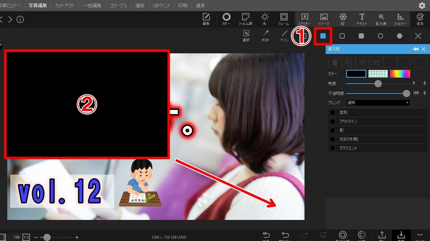Open the ブレンド mode dropdown showing 通常
Screen dimensions: 430x241
coord(377,102)
